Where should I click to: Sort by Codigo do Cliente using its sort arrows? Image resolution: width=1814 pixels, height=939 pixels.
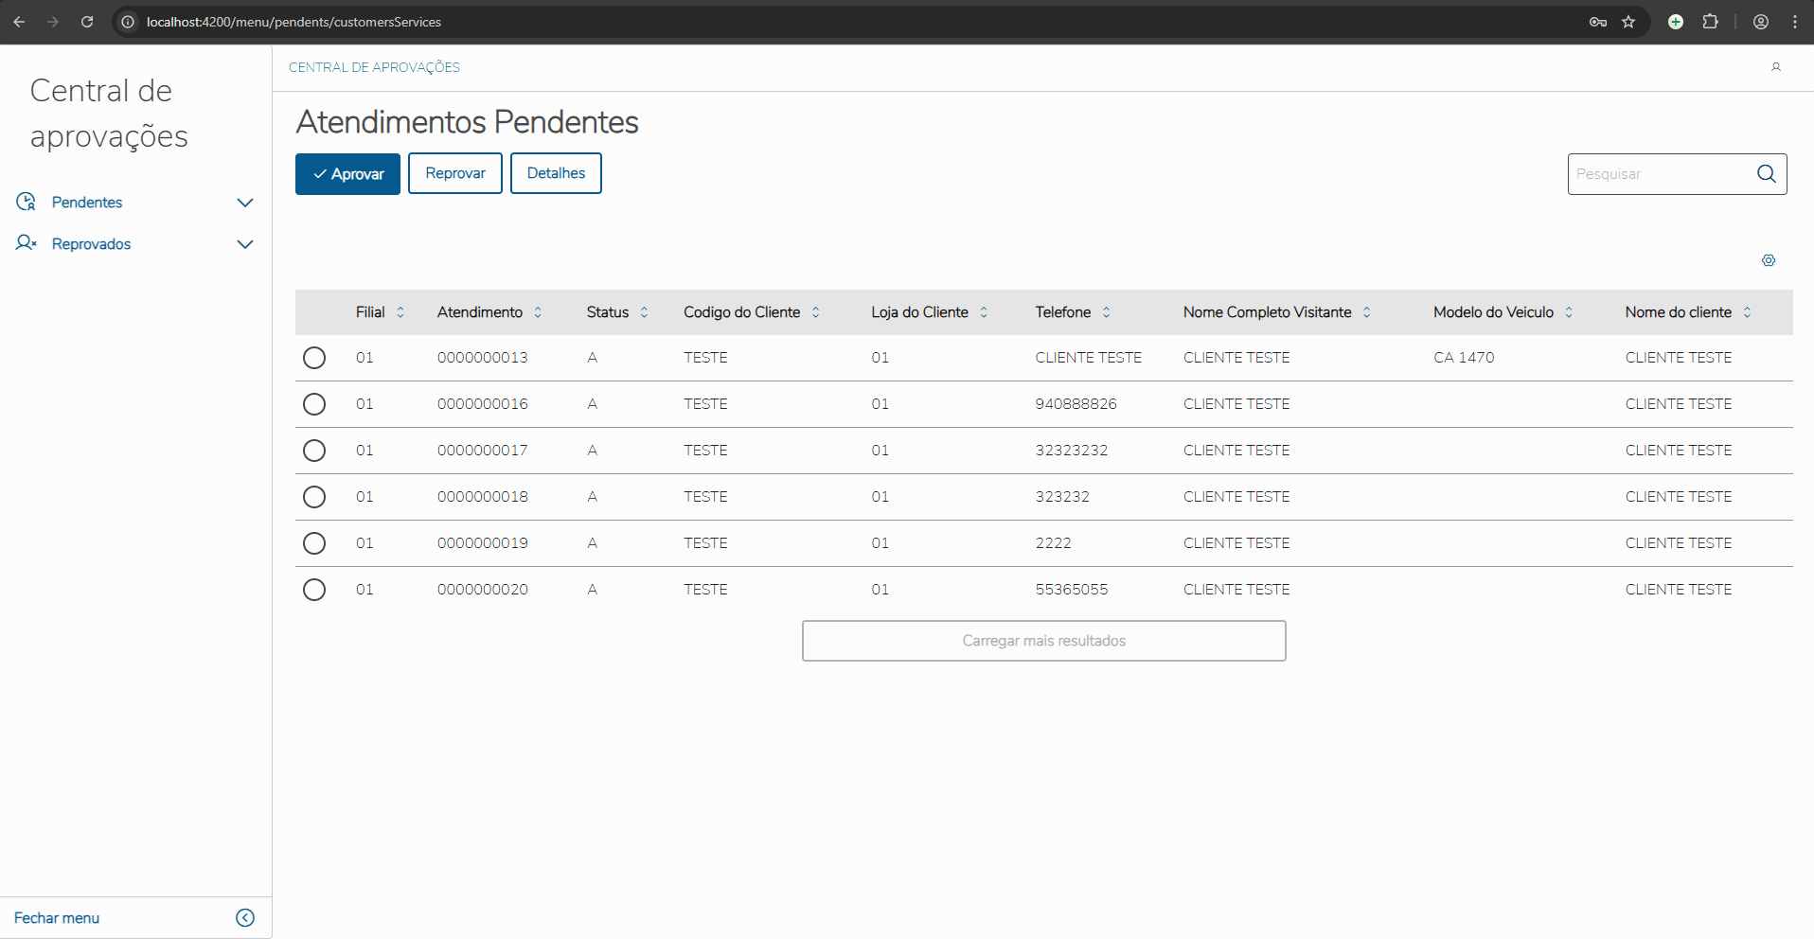(x=815, y=312)
